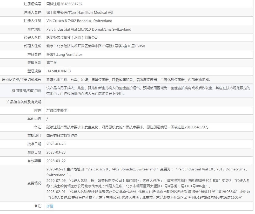The width and height of the screenshot is (255, 214).
Task: Click the 审批部门 label
Action: tap(34, 135)
